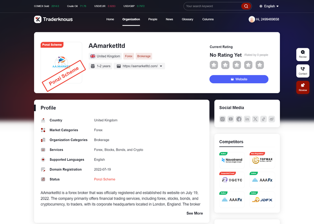Click the blue Website button
Image resolution: width=314 pixels, height=224 pixels.
tap(239, 79)
